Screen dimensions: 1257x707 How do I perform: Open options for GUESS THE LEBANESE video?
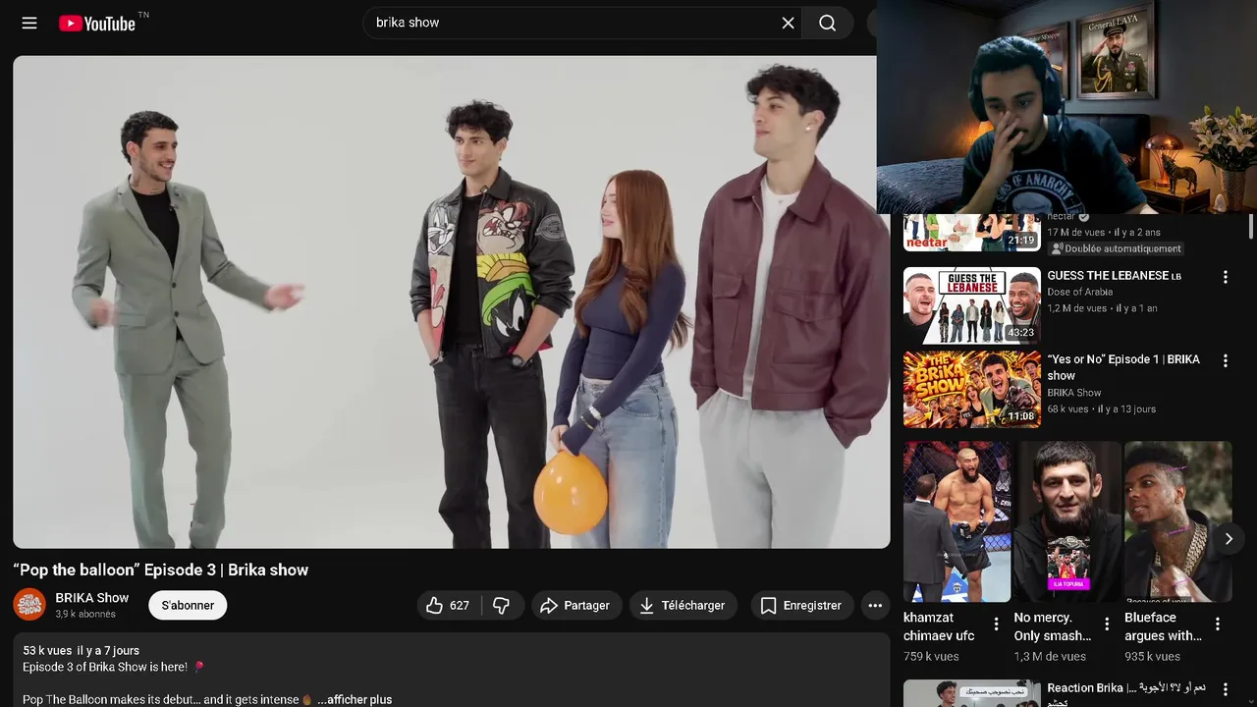click(x=1225, y=278)
